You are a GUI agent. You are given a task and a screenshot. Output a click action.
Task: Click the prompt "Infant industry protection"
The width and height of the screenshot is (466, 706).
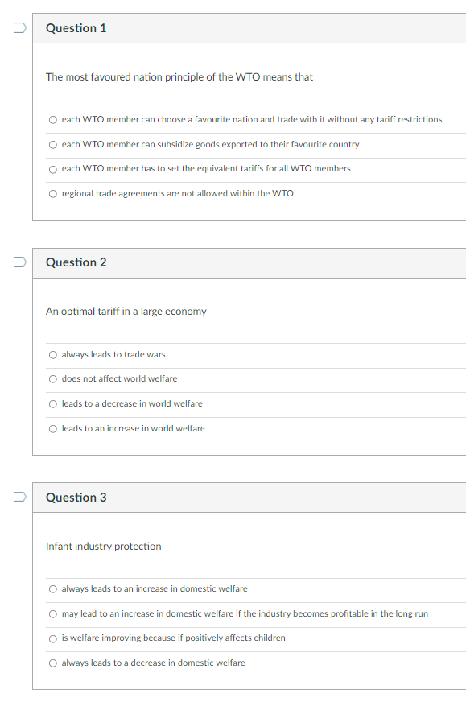click(103, 546)
